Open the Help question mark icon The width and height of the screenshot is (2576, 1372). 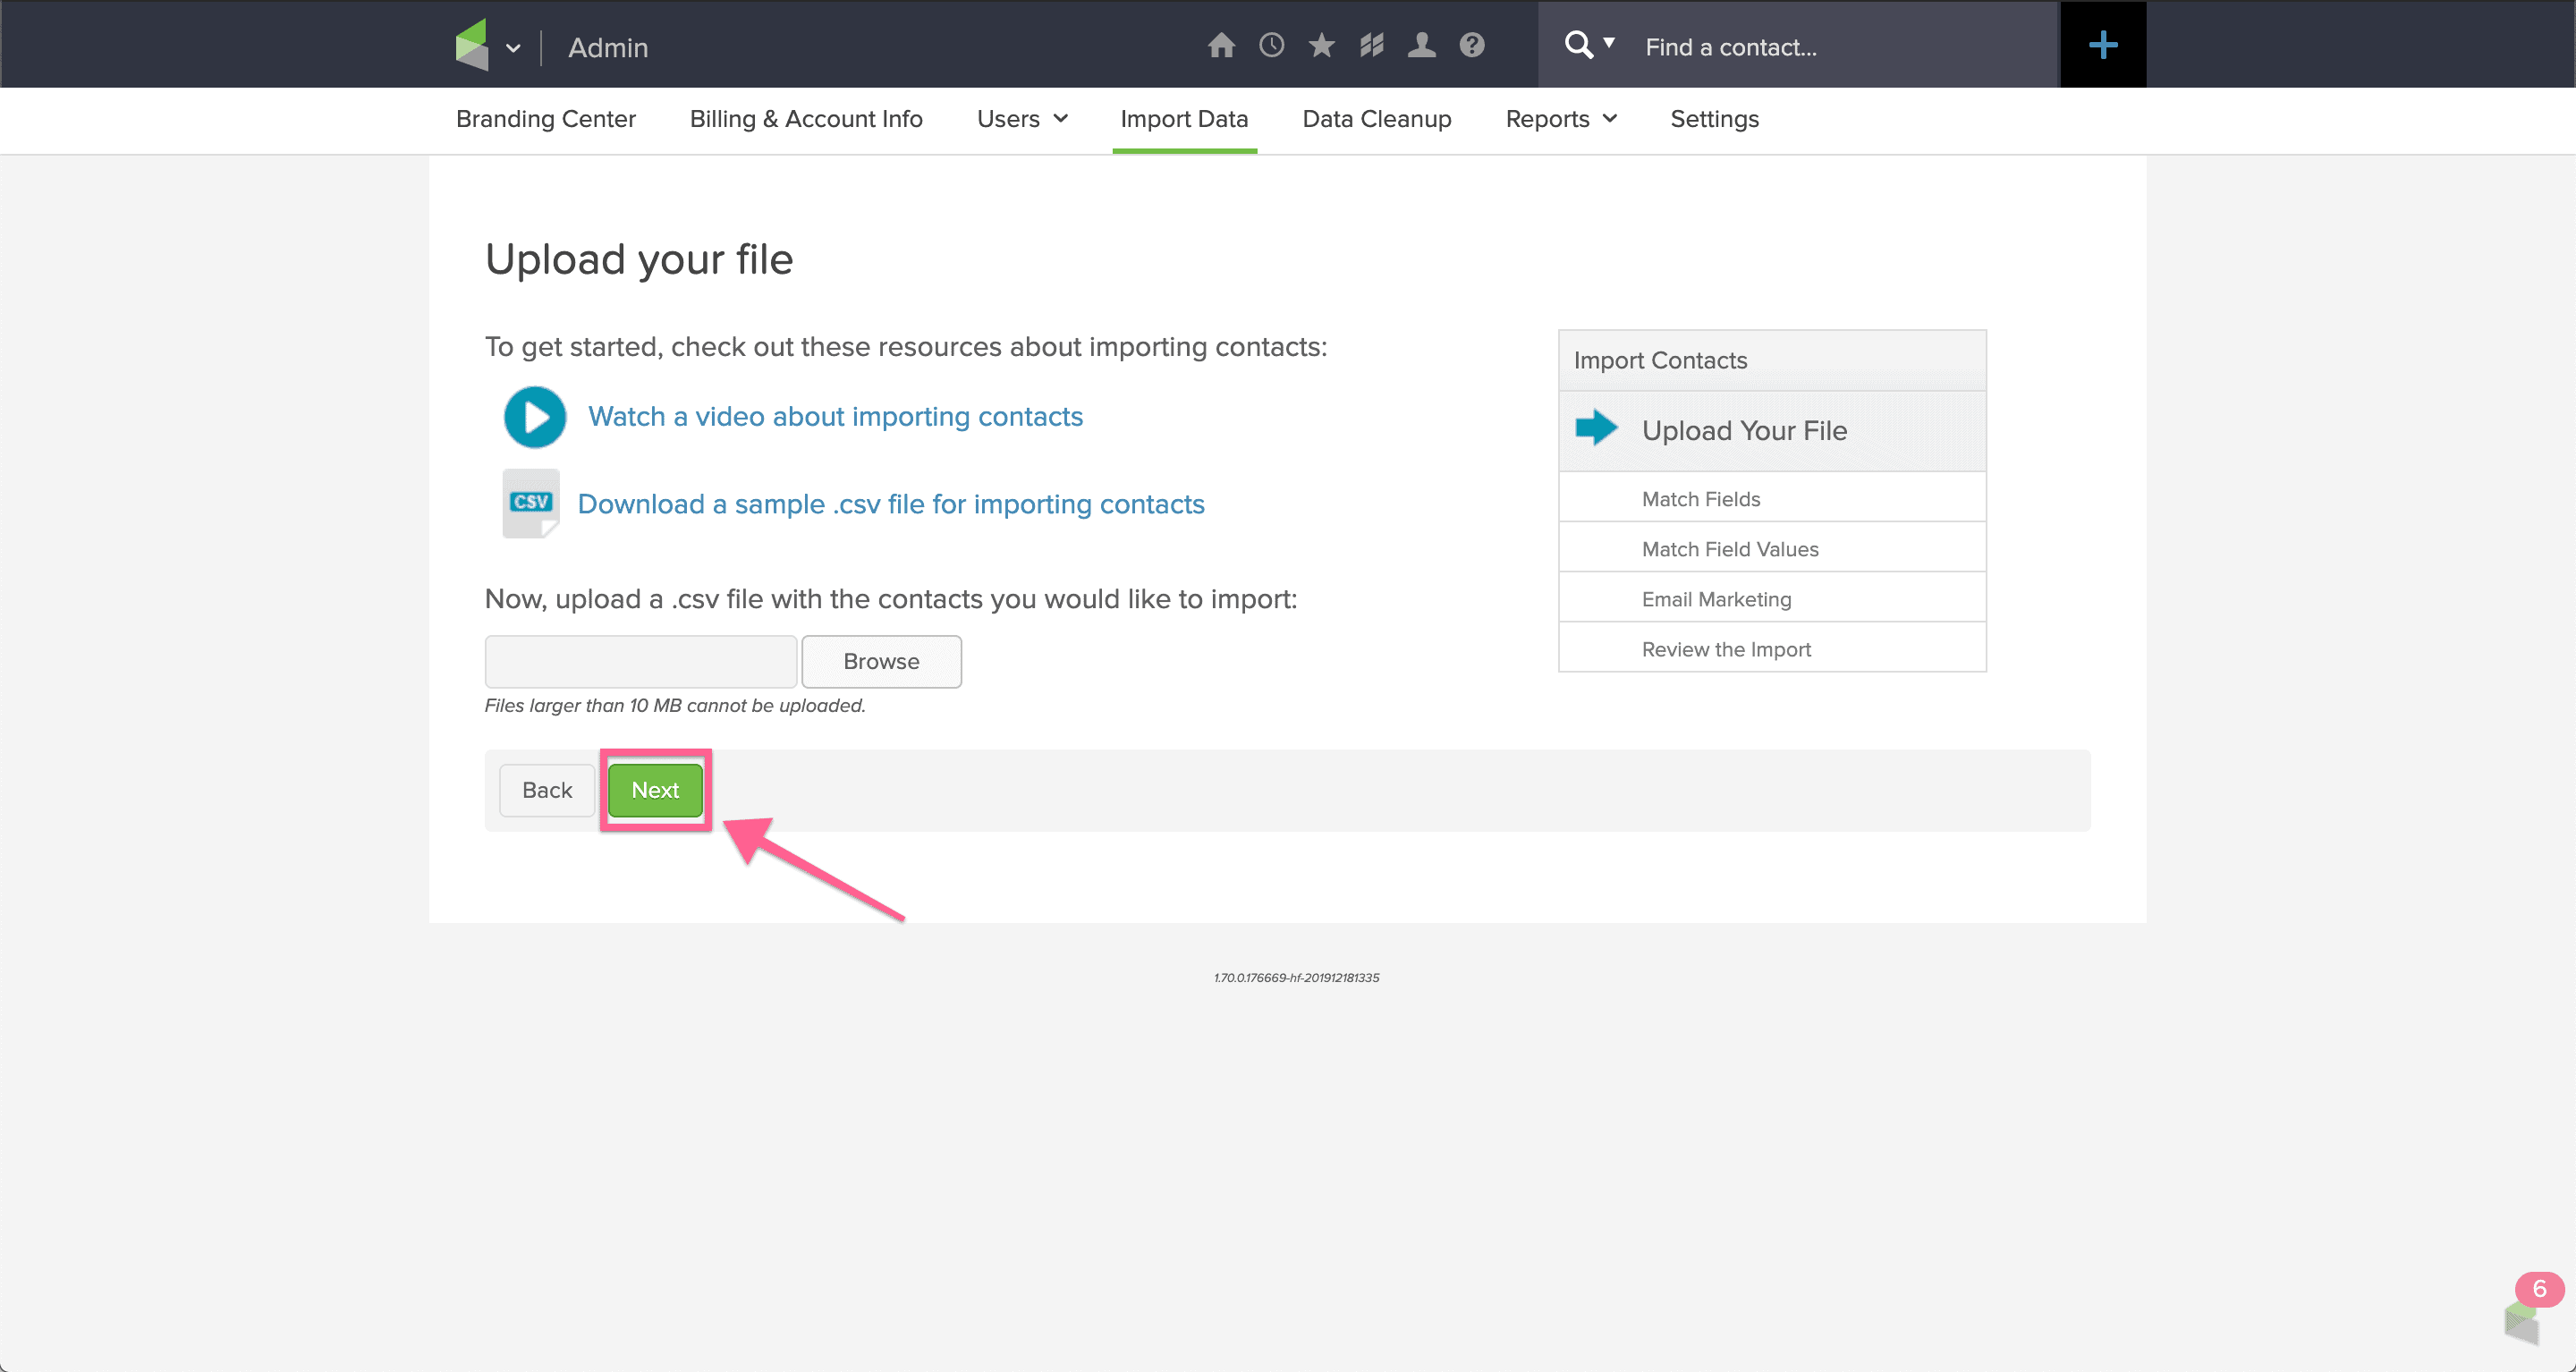click(1471, 45)
